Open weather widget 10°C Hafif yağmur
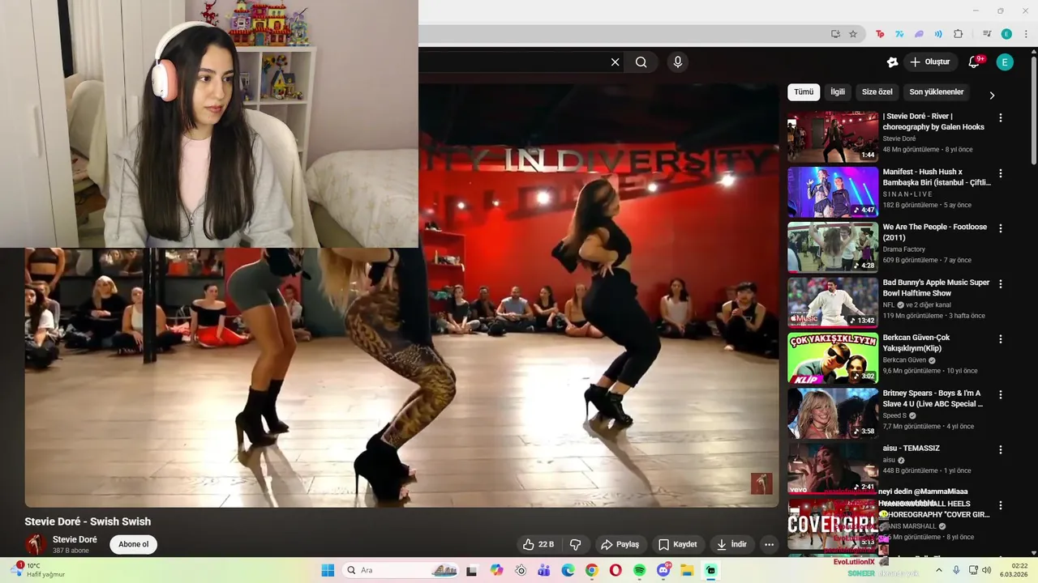The width and height of the screenshot is (1038, 583). pyautogui.click(x=39, y=570)
